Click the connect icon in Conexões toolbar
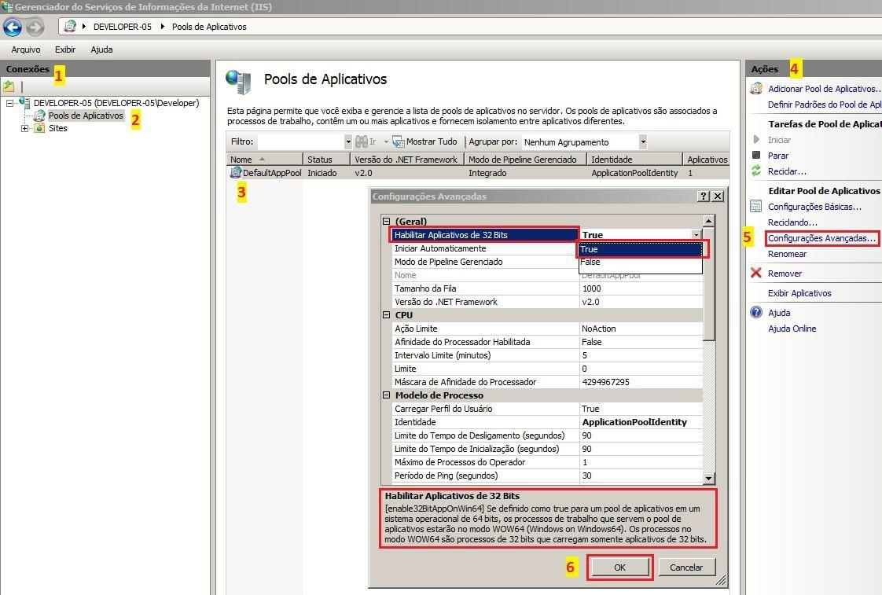The height and width of the screenshot is (595, 882). click(x=9, y=86)
